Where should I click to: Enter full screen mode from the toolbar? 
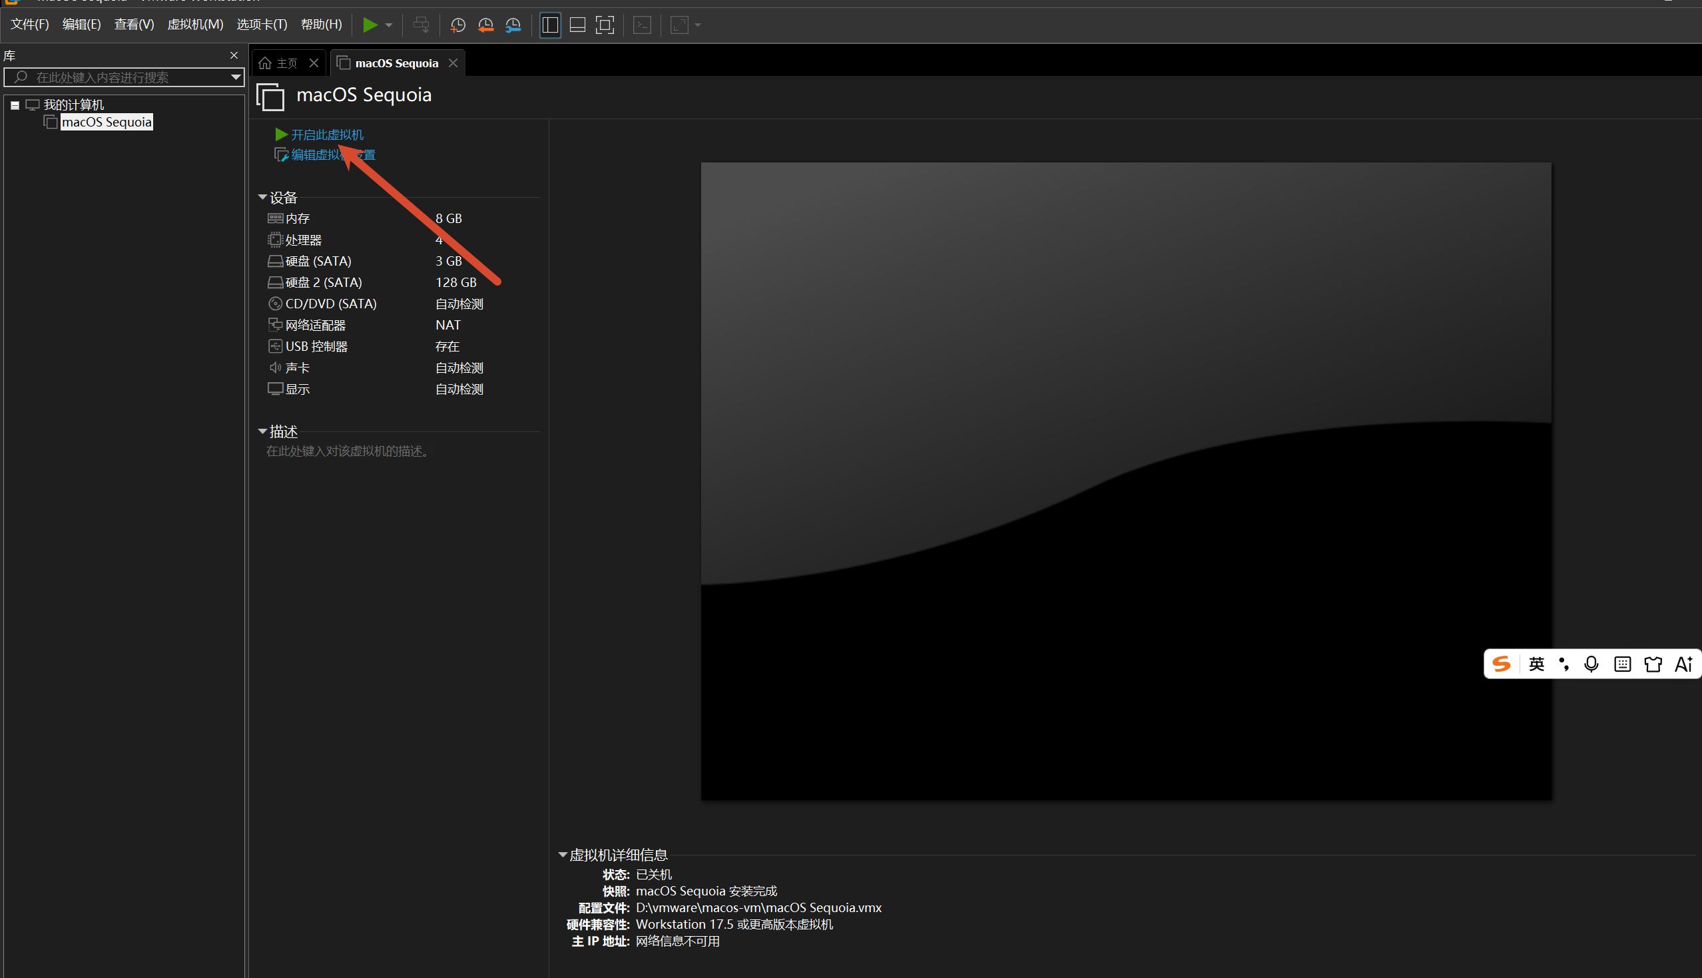coord(605,25)
